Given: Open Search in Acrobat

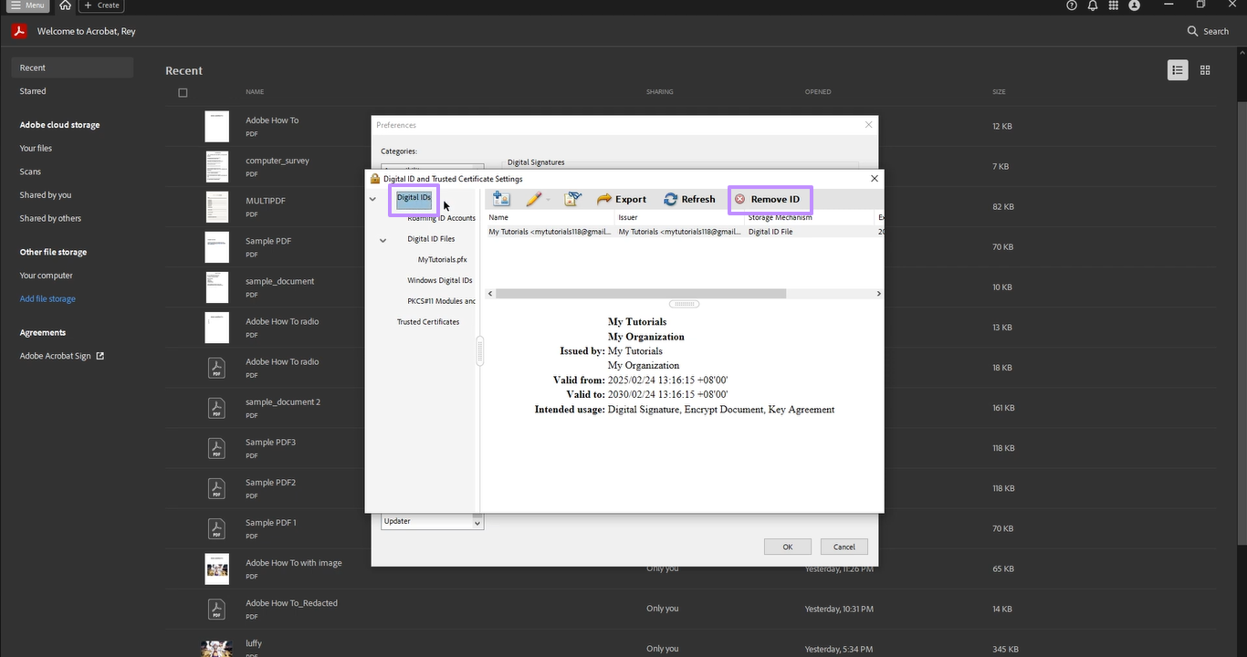Looking at the screenshot, I should [x=1208, y=31].
